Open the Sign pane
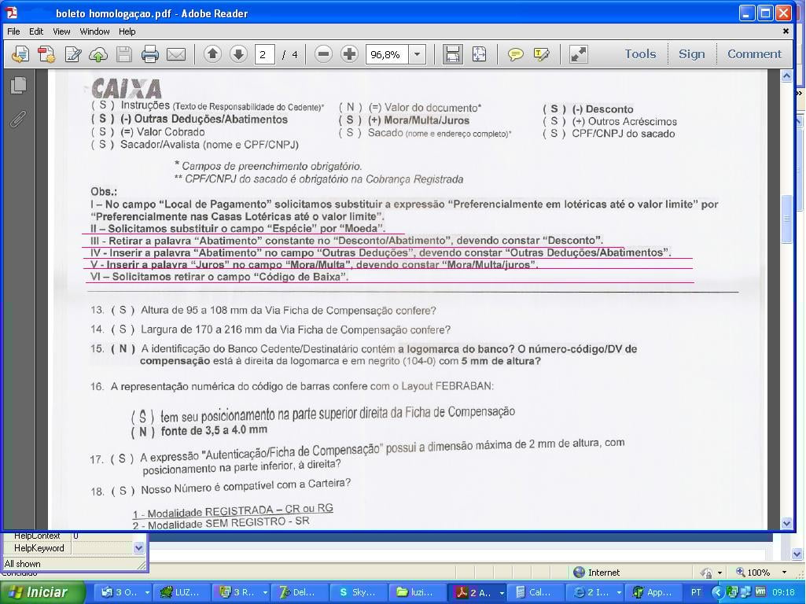This screenshot has height=604, width=806. (691, 54)
